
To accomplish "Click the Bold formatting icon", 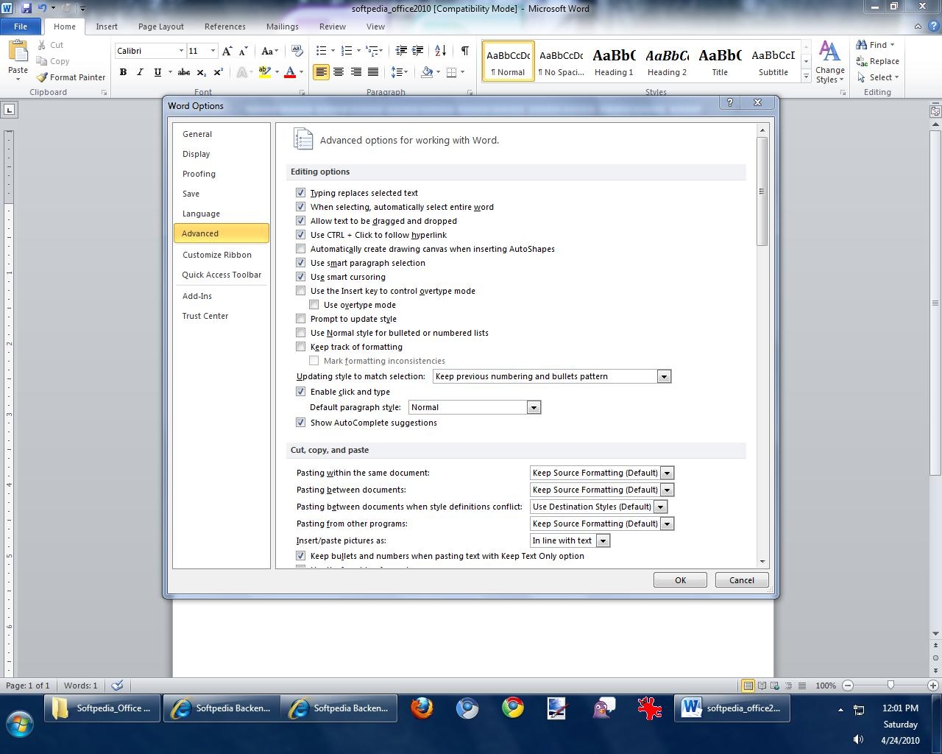I will (x=123, y=72).
